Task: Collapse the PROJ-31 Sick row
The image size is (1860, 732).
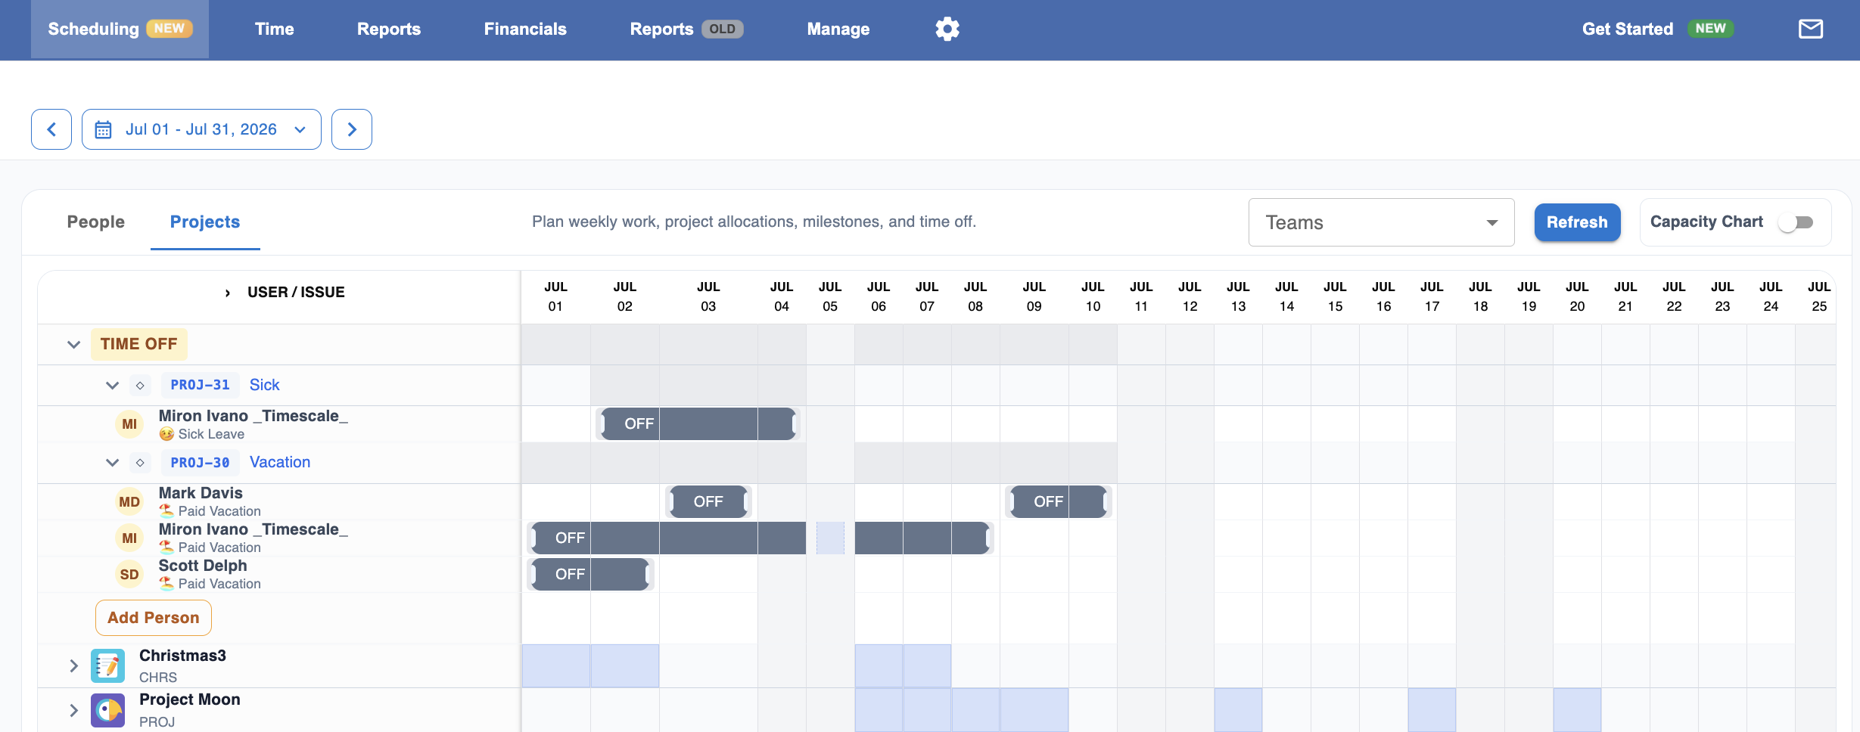Action: coord(112,385)
